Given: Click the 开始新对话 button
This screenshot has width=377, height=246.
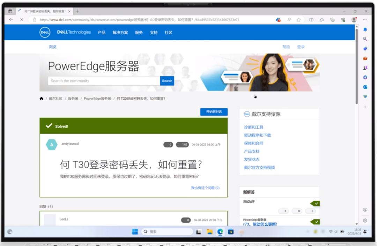Looking at the screenshot, I should [214, 112].
